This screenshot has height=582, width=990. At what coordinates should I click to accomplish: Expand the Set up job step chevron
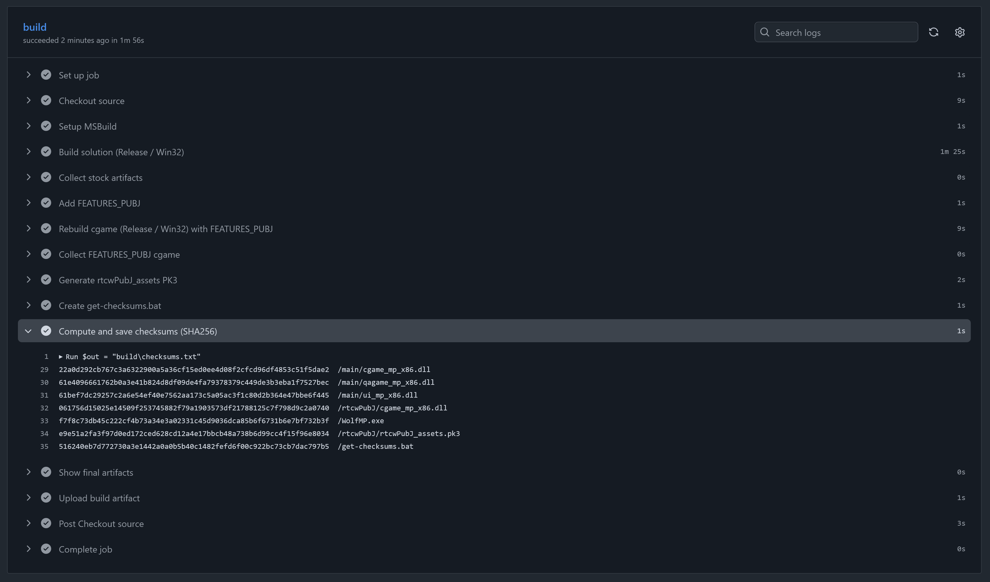coord(28,75)
